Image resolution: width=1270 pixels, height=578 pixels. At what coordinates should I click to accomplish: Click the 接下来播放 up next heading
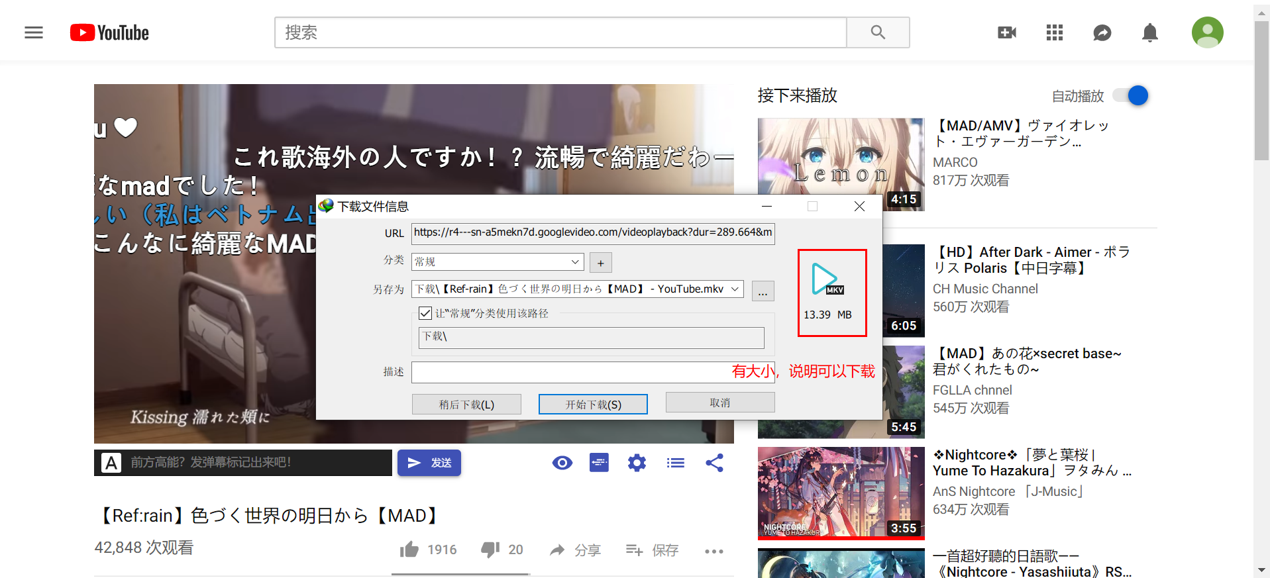click(x=798, y=95)
